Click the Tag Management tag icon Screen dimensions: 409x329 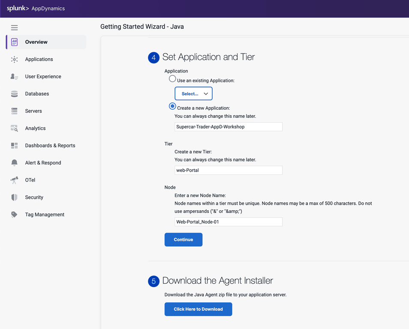point(15,215)
